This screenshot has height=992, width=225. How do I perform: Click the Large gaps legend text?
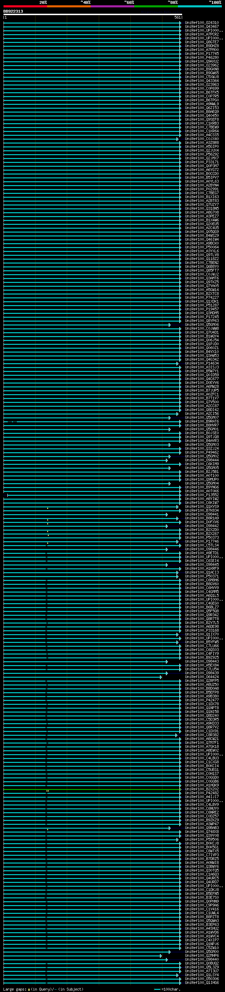pyautogui.click(x=43, y=989)
